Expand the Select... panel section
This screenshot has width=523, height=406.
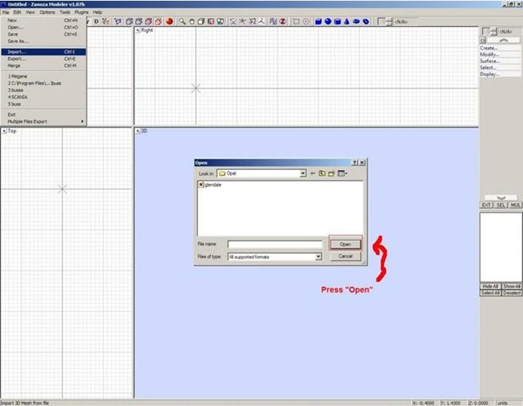[500, 68]
